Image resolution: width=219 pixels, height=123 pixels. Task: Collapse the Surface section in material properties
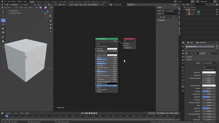point(186,59)
